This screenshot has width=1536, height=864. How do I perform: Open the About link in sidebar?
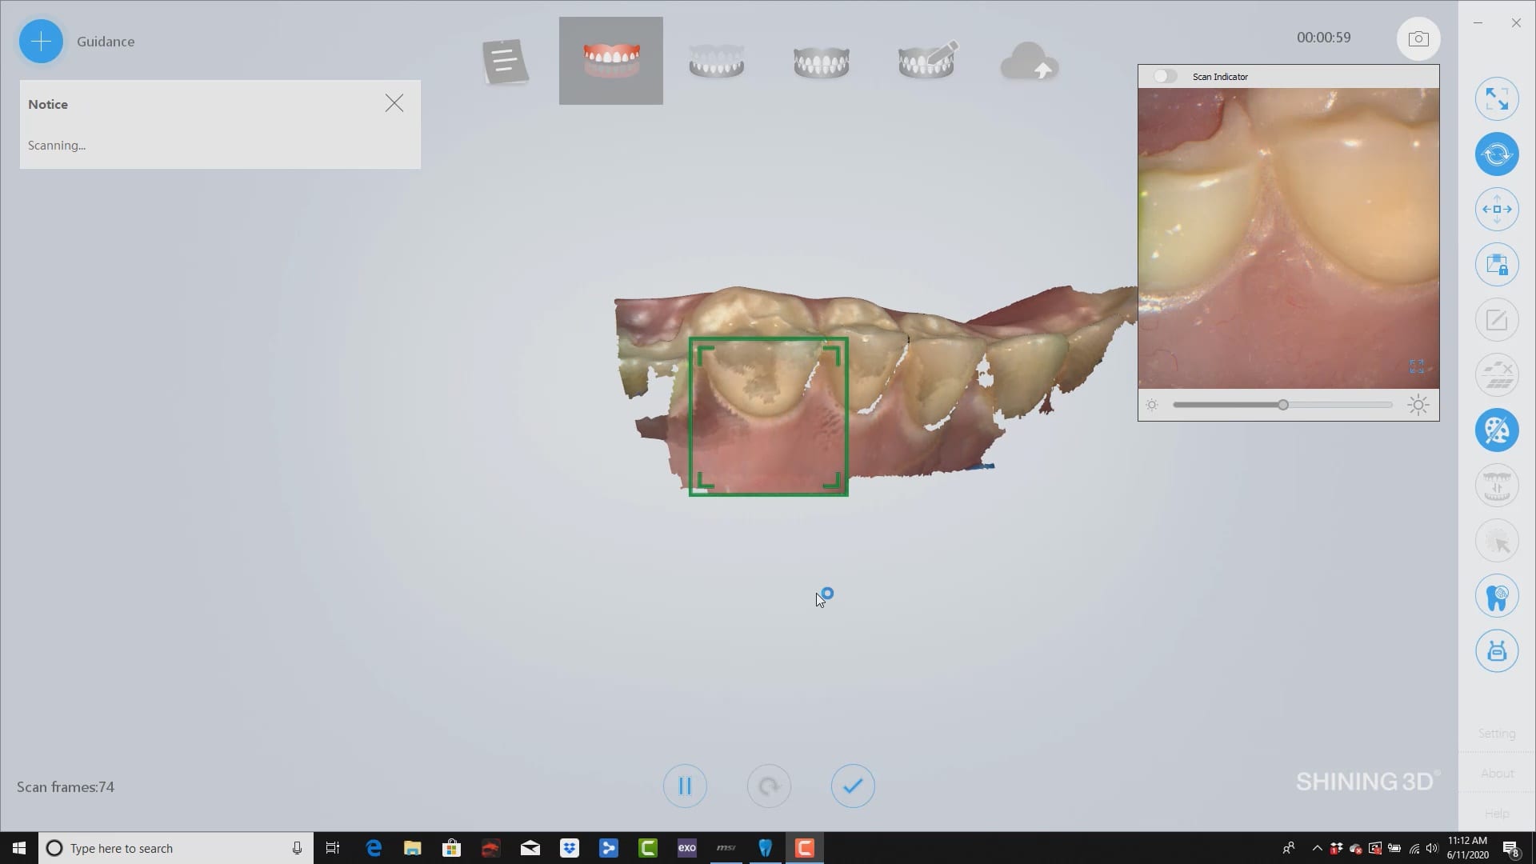pos(1496,774)
